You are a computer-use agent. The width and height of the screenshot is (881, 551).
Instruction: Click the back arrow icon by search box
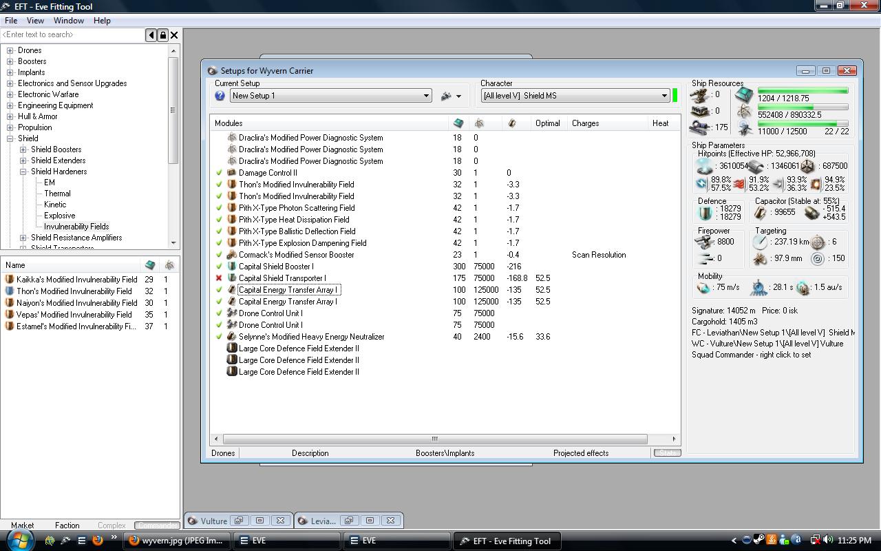[151, 35]
